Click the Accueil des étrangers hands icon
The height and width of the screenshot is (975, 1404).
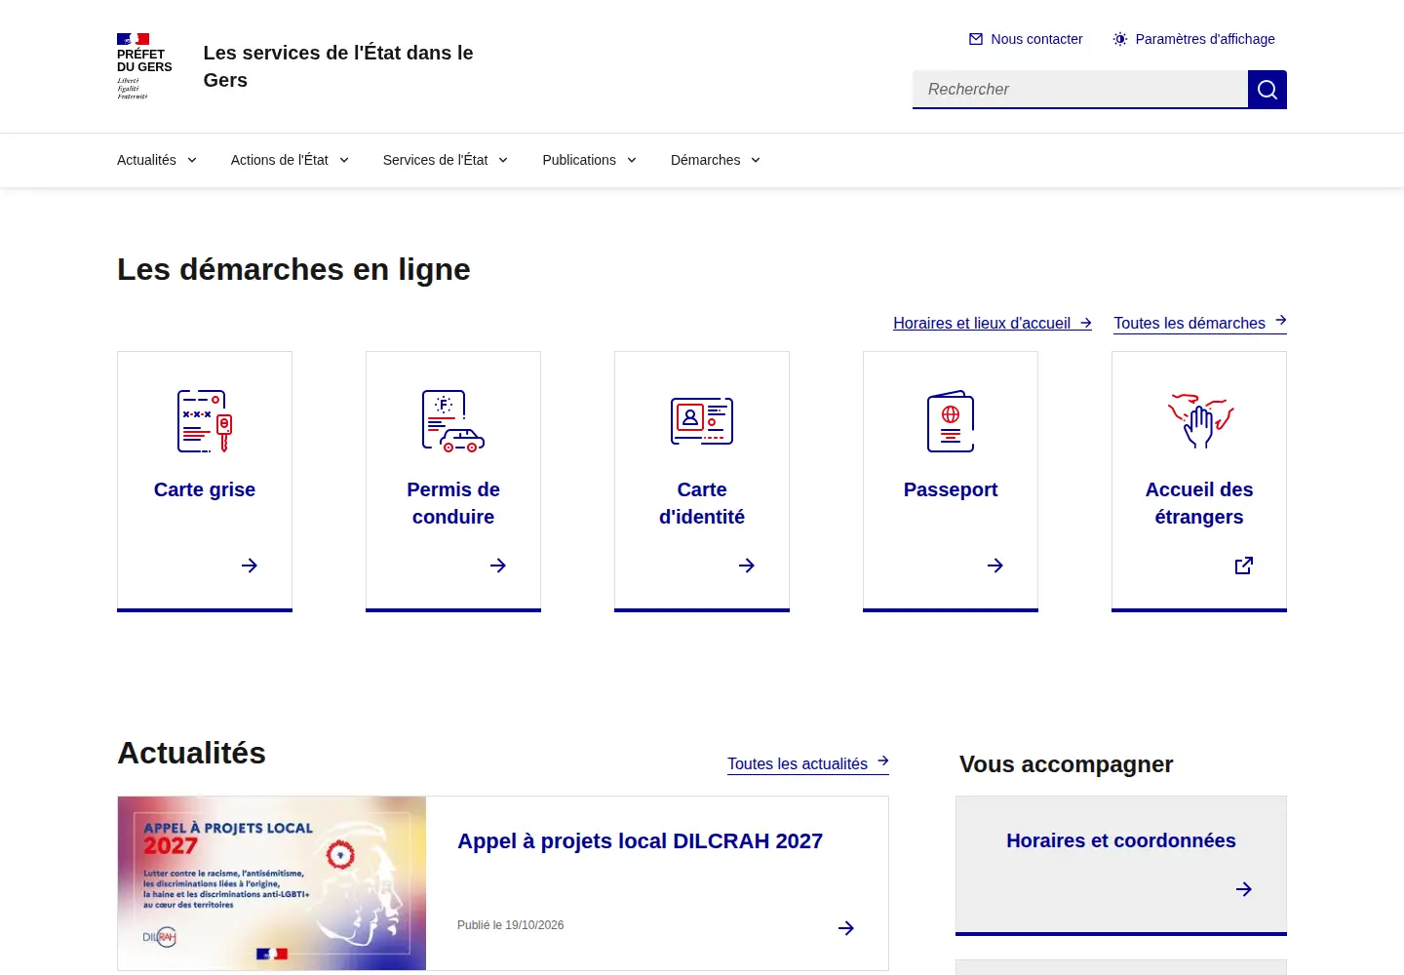coord(1199,421)
